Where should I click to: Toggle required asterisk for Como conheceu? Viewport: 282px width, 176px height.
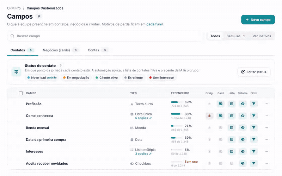[209, 116]
